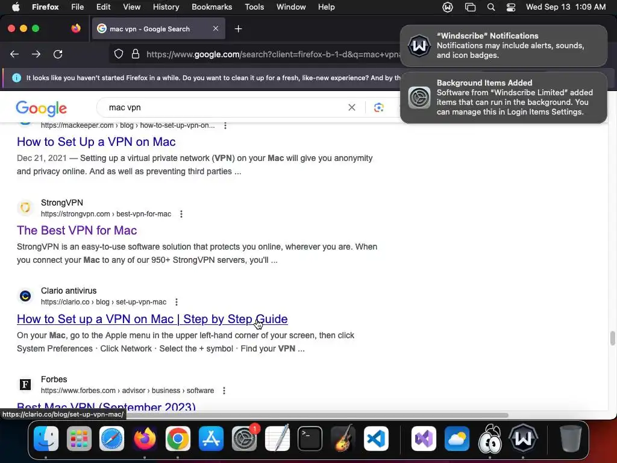Open the Tools menu
The width and height of the screenshot is (617, 463).
pyautogui.click(x=254, y=7)
